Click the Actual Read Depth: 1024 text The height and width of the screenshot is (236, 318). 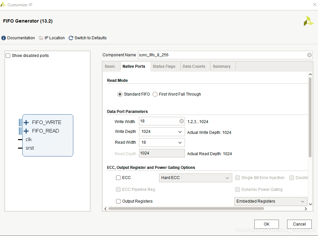click(x=209, y=154)
